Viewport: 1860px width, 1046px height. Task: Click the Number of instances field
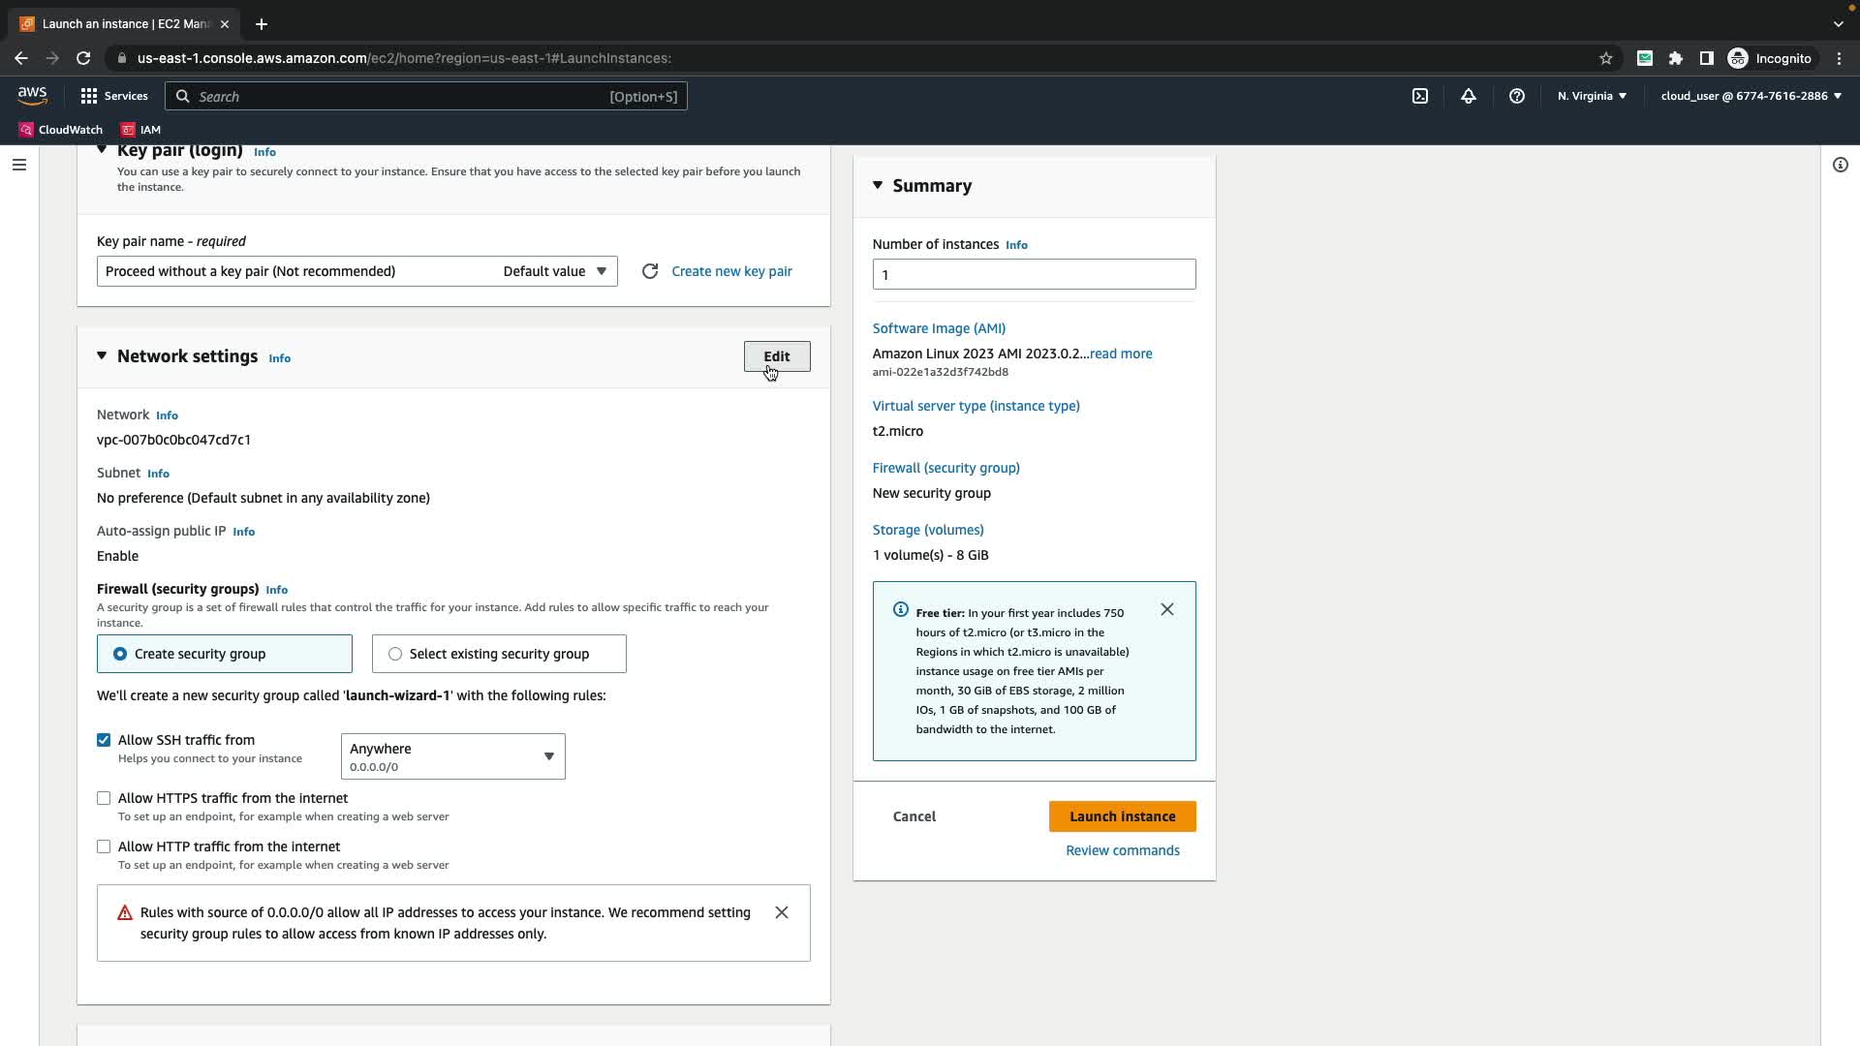[x=1034, y=274]
